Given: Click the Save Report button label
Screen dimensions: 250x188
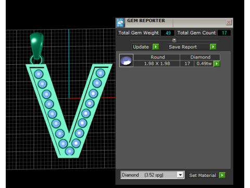Looking at the screenshot, I should tap(188, 47).
